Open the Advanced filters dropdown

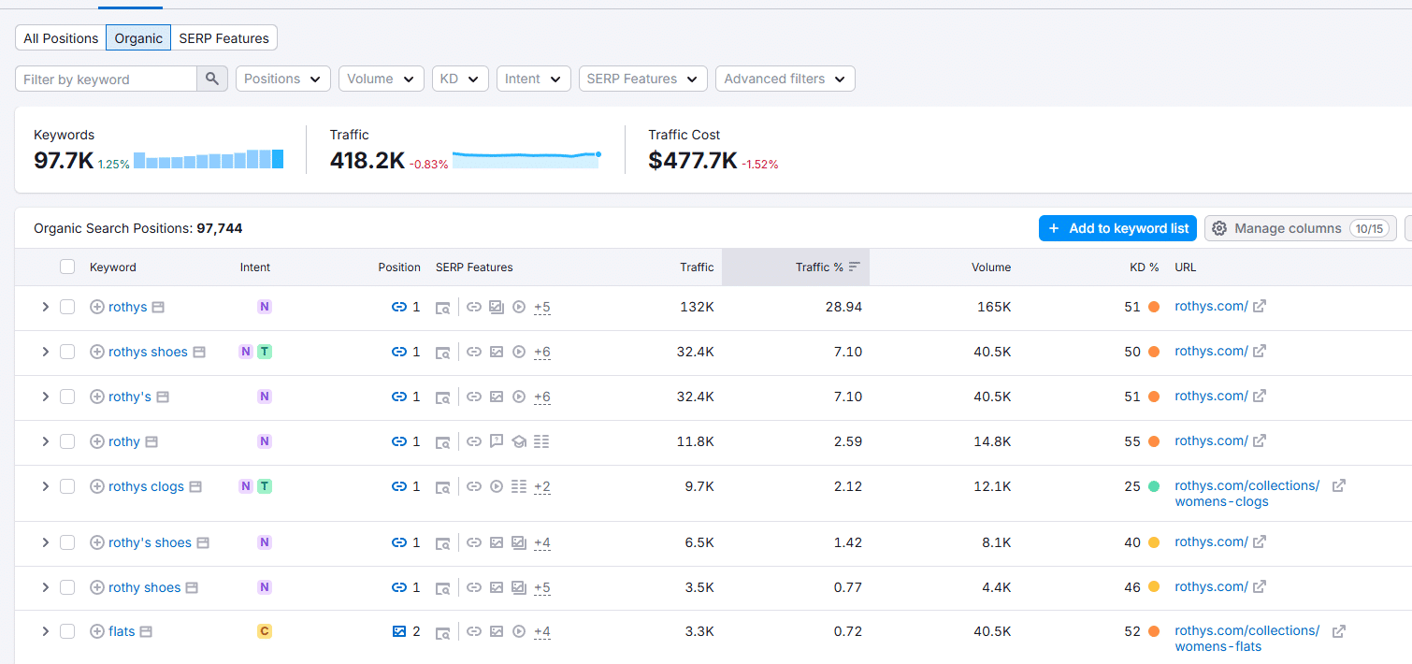[785, 79]
